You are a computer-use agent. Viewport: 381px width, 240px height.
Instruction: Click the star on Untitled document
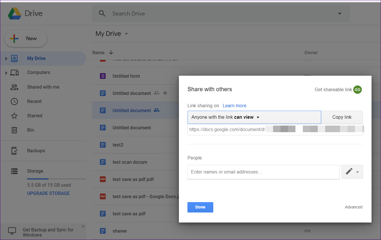[165, 93]
